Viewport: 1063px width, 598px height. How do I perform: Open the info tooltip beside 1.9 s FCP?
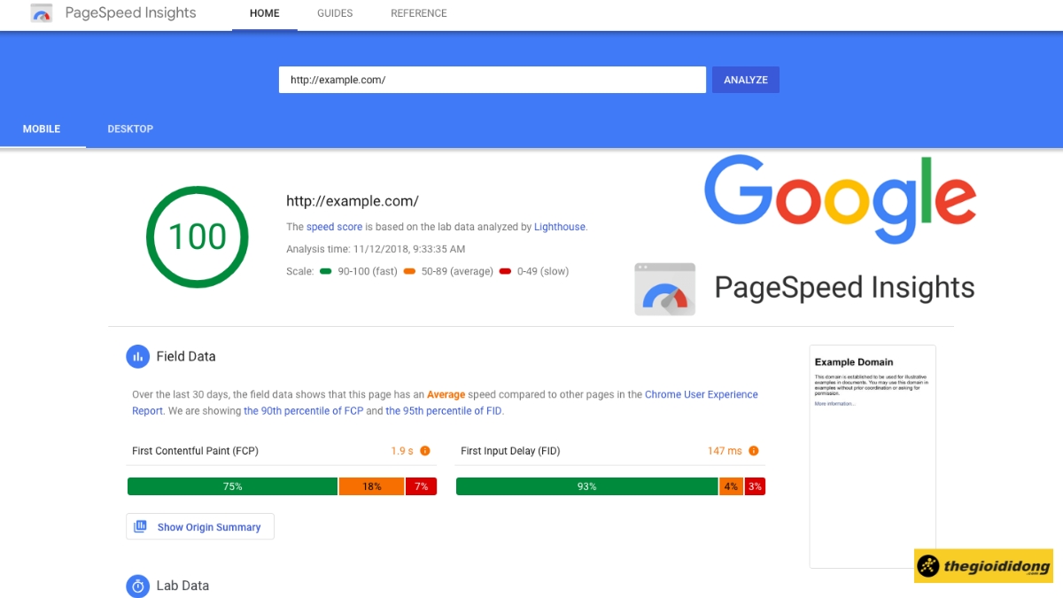point(424,451)
